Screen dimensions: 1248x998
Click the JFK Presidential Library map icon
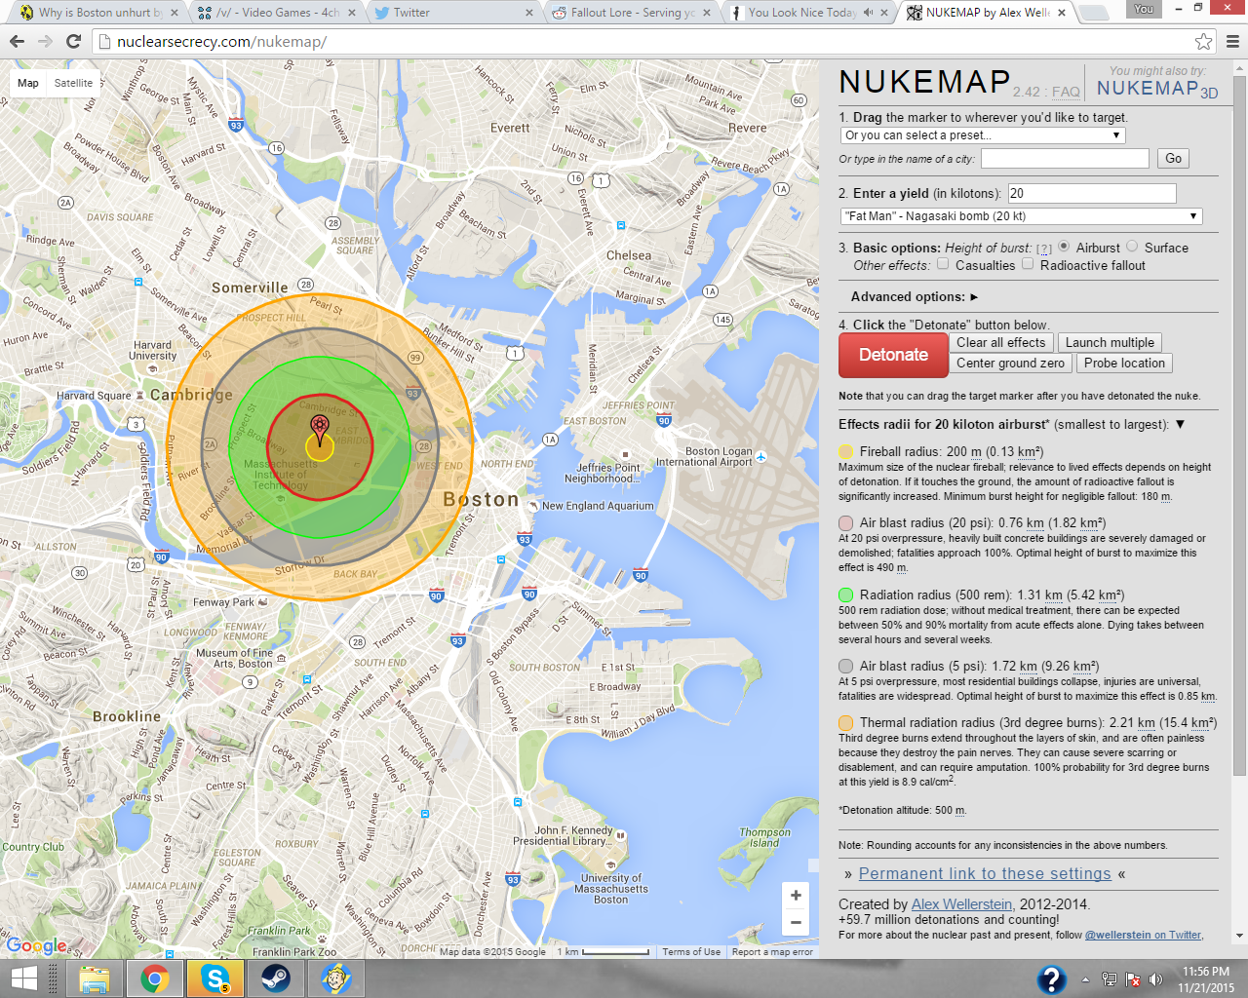click(621, 835)
